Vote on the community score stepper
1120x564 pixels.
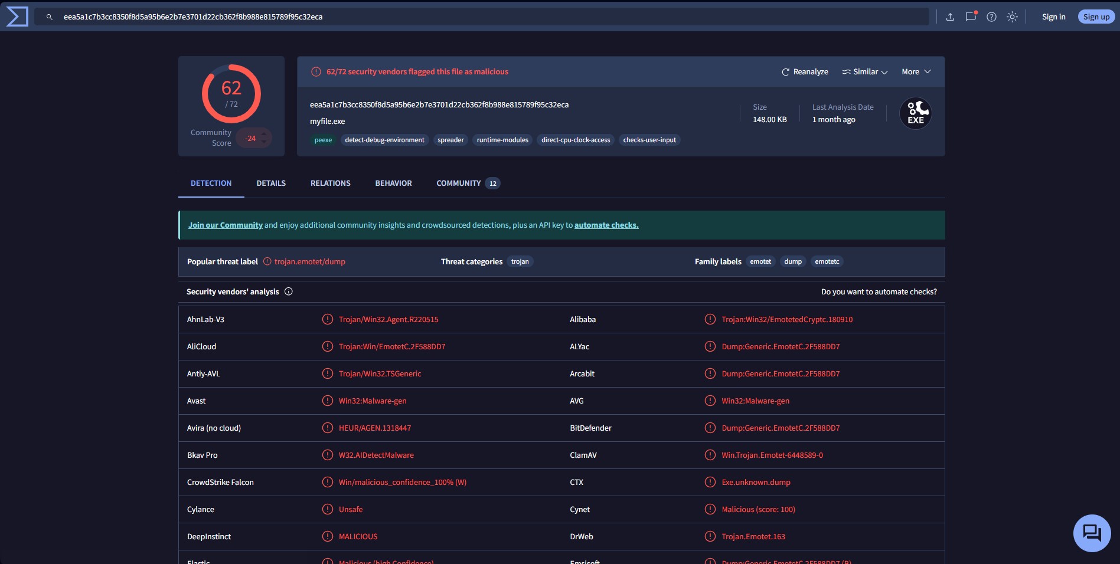264,138
